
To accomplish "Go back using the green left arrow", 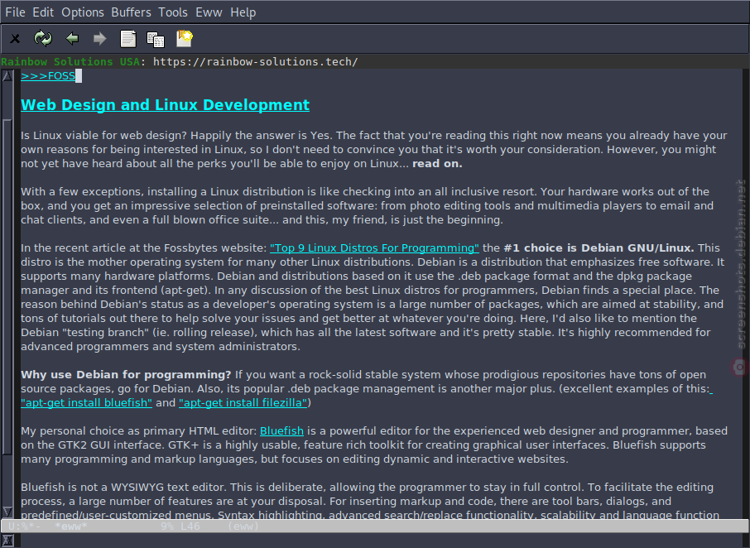I will (72, 38).
